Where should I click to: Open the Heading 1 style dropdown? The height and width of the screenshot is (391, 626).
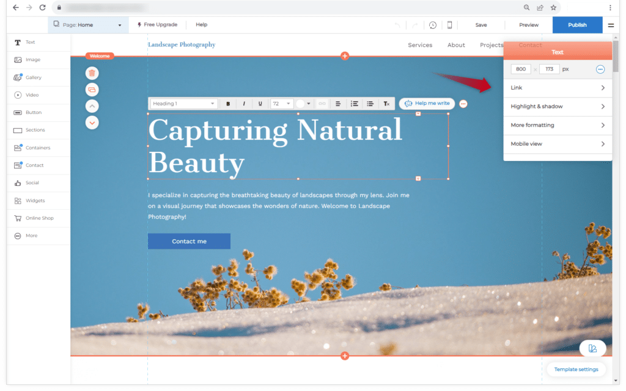pyautogui.click(x=183, y=104)
